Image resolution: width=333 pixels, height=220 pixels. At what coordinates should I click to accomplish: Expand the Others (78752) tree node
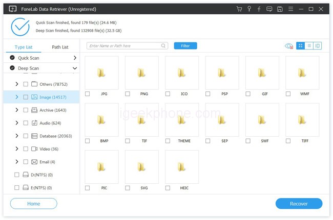pyautogui.click(x=17, y=84)
